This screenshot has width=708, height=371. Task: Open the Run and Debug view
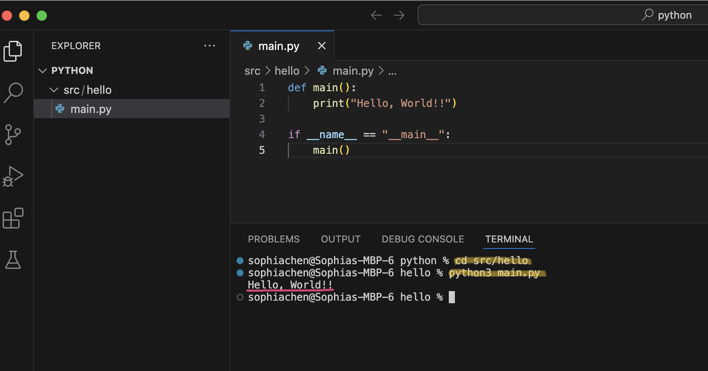[13, 176]
